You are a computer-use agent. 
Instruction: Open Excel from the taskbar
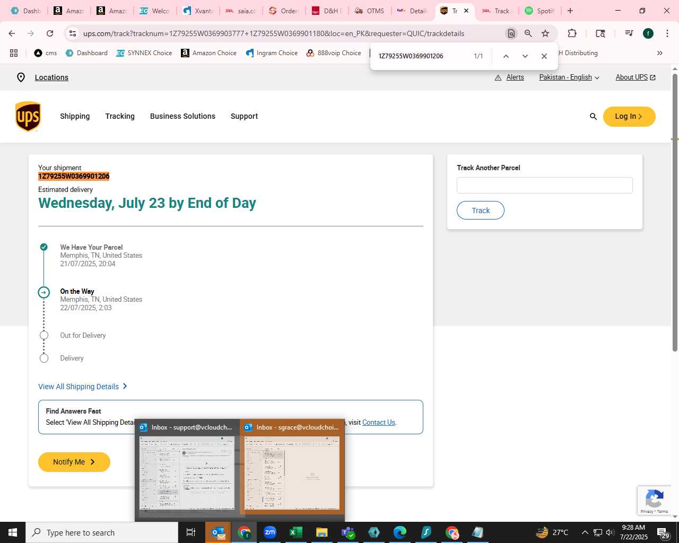point(296,532)
